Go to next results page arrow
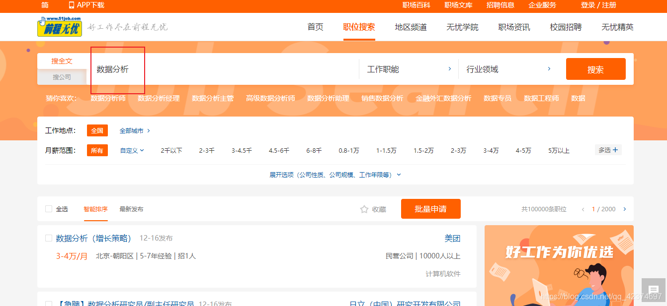The height and width of the screenshot is (306, 667). pyautogui.click(x=625, y=209)
